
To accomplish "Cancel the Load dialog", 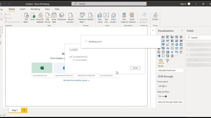I will coord(135,68).
